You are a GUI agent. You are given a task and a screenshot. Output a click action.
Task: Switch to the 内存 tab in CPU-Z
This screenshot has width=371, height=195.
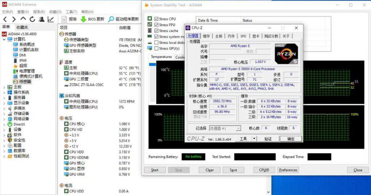coord(231,36)
